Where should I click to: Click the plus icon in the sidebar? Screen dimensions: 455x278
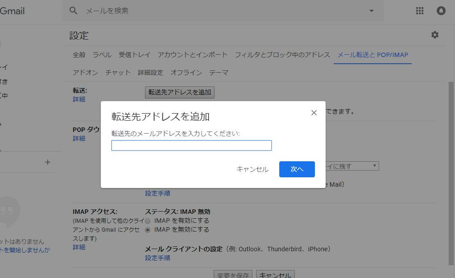[x=48, y=162]
